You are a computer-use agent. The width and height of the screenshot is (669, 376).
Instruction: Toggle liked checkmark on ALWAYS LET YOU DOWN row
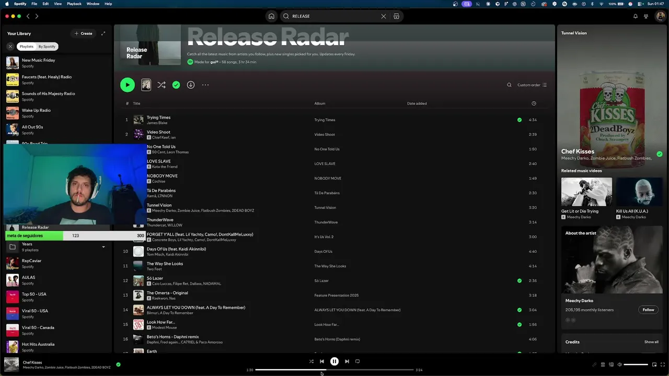[519, 310]
